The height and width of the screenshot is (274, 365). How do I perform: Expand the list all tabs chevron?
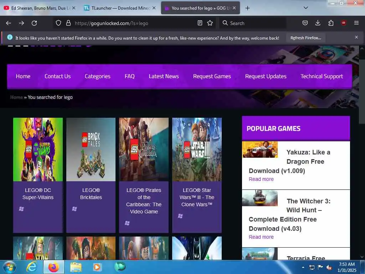pyautogui.click(x=306, y=8)
